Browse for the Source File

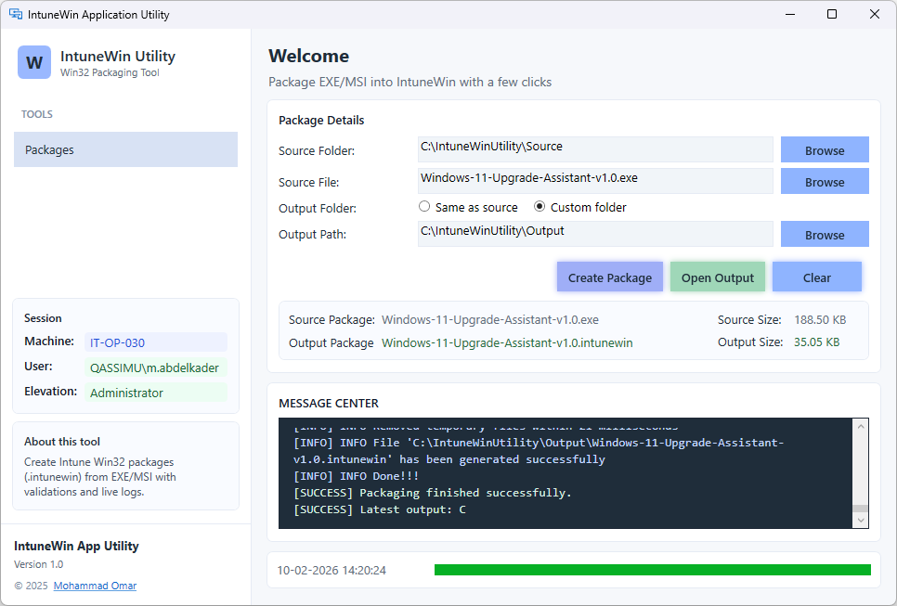(825, 181)
